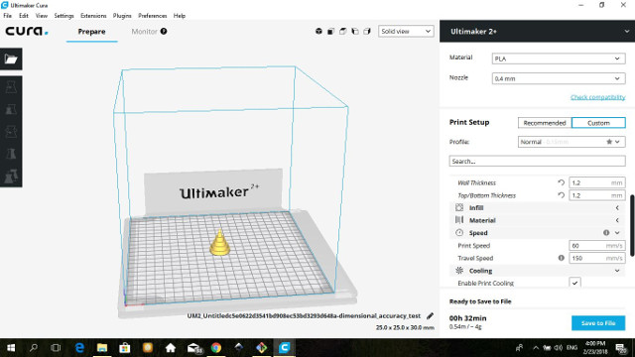Expand the Infill settings section
This screenshot has width=635, height=357.
[538, 207]
